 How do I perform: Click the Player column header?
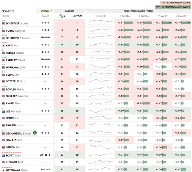point(6,16)
